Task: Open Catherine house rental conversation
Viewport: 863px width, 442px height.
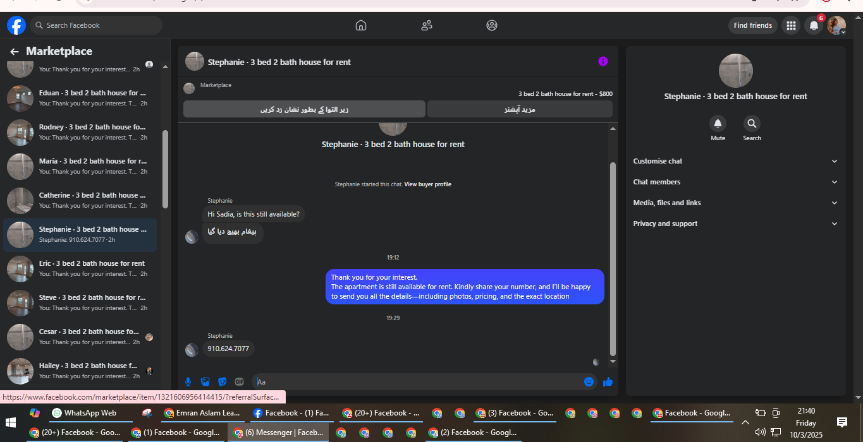Action: click(x=80, y=200)
